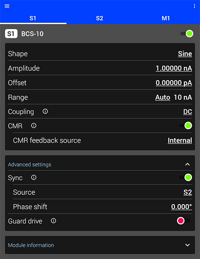
Task: Change the Sync Source value S2
Action: [188, 192]
